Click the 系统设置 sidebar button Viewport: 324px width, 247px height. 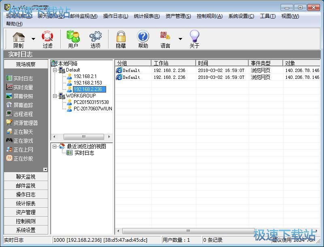(x=26, y=230)
